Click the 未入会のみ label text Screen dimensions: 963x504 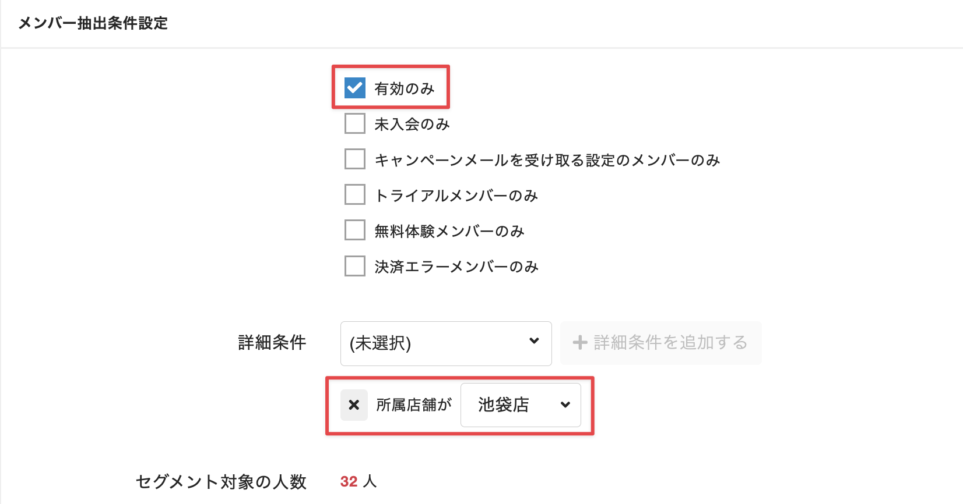click(x=412, y=125)
